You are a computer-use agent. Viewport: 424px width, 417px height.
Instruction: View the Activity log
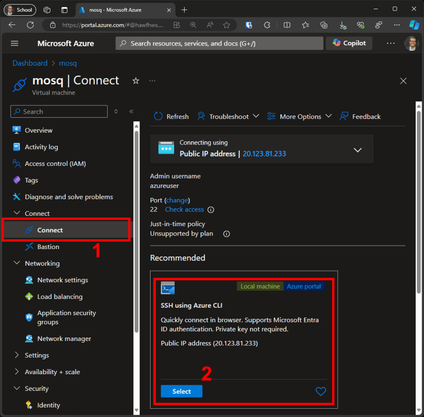tap(40, 147)
